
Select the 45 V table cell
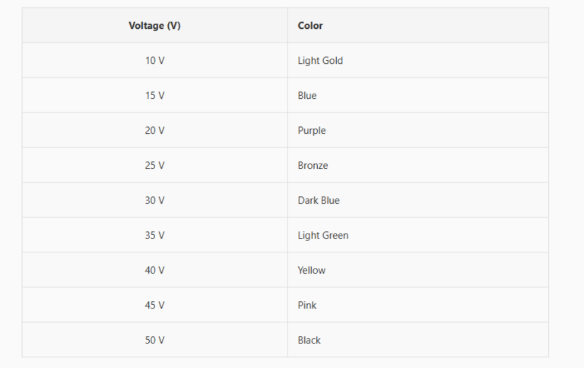coord(154,306)
